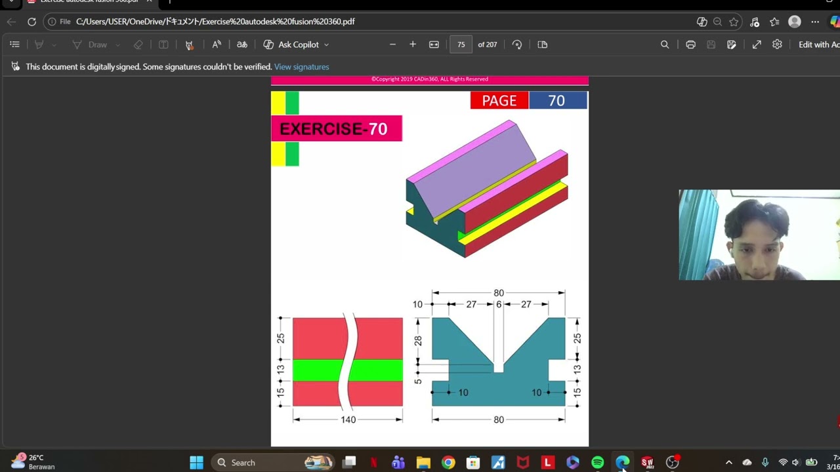Open Spotify from taskbar
The image size is (840, 472).
point(598,463)
